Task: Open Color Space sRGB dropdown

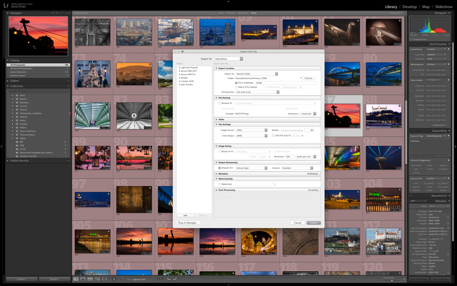Action: 251,135
